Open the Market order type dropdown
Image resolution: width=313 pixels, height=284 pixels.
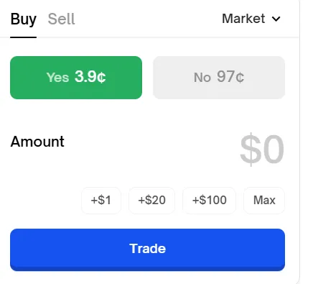tap(251, 19)
